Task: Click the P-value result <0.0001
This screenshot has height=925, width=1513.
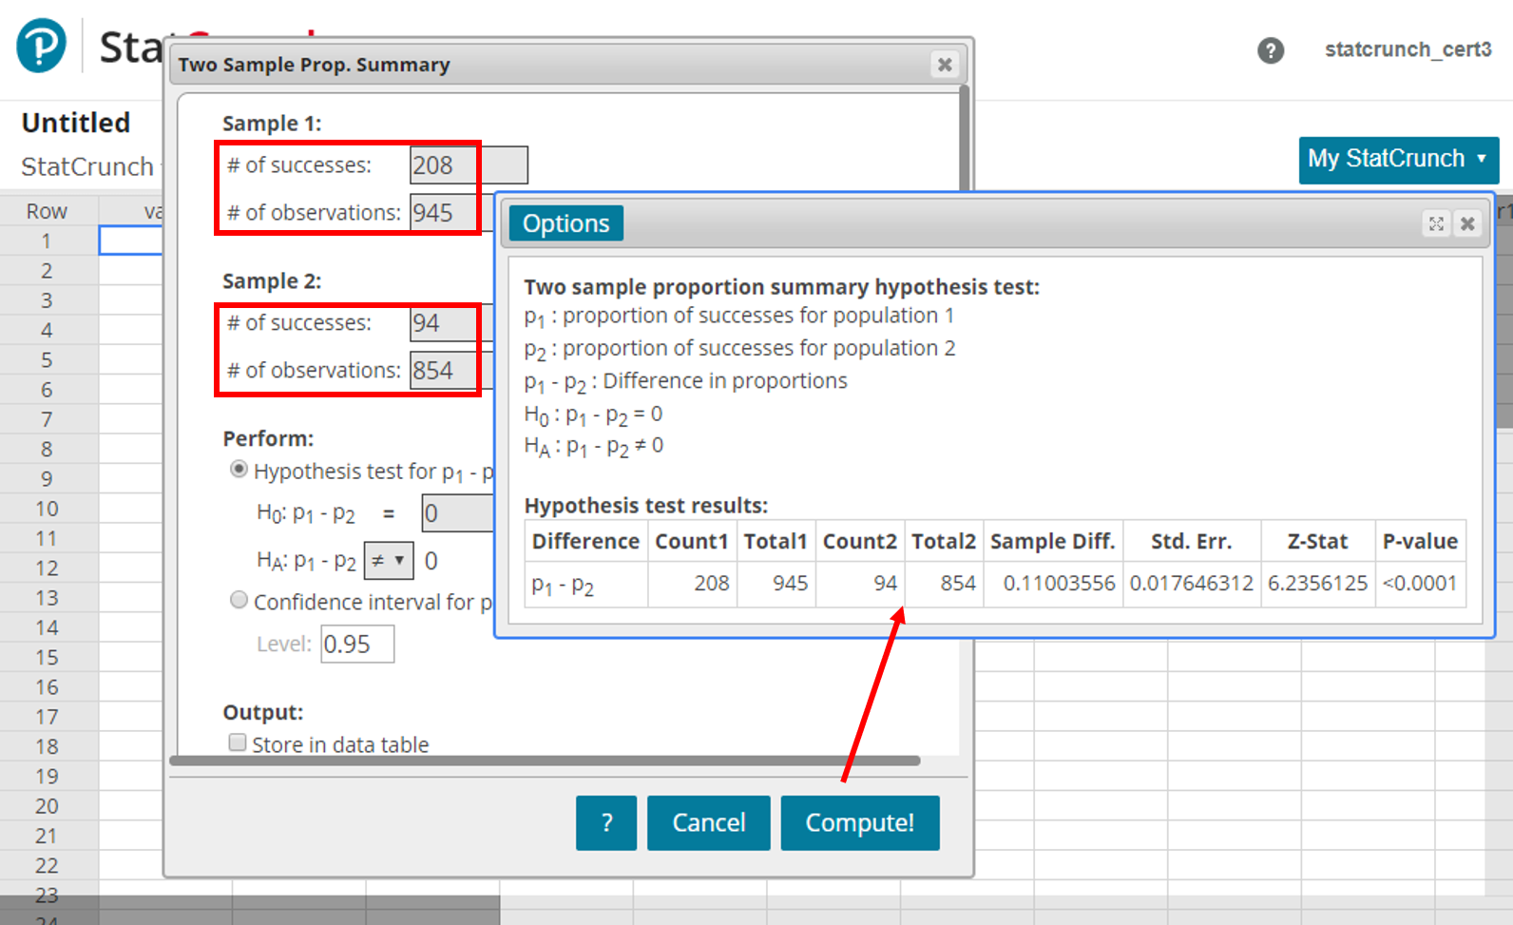Action: point(1420,584)
